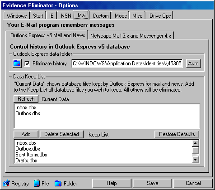Click Restore Defaults button
Viewport: 215px width, 190px height.
(x=177, y=134)
